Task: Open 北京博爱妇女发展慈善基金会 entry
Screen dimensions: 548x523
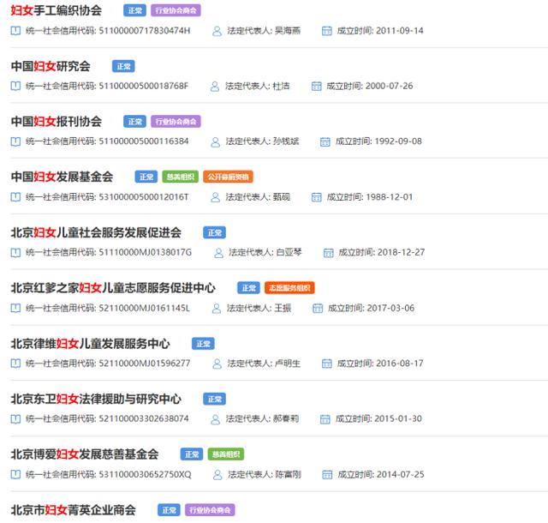Action: [x=85, y=454]
